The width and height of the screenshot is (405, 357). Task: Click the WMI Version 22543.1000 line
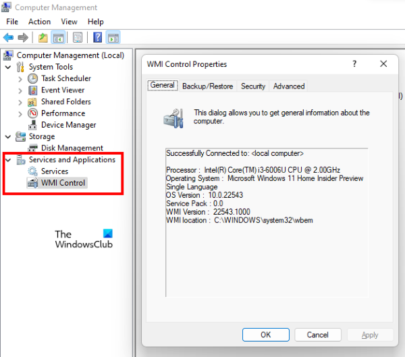click(208, 212)
